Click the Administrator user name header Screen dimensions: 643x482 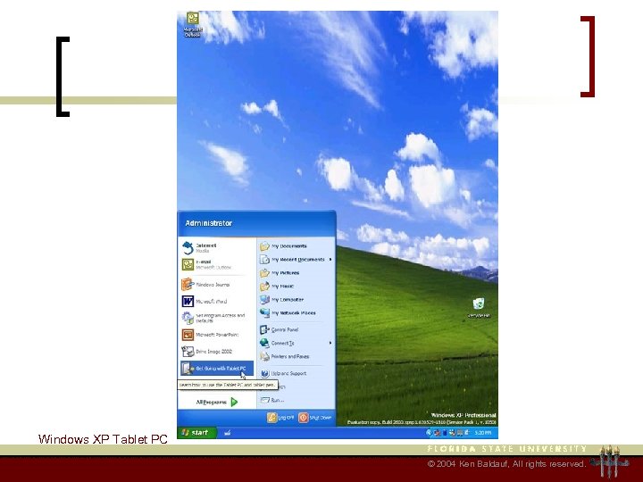click(209, 223)
